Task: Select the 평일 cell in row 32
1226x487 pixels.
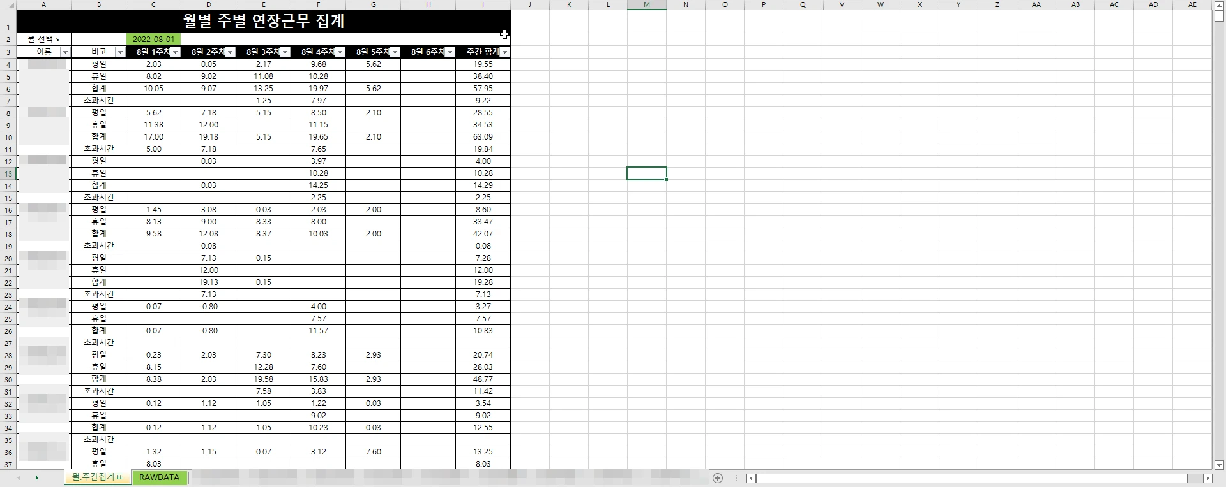Action: coord(99,403)
